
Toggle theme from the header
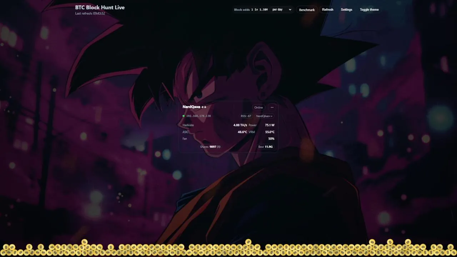tap(369, 10)
